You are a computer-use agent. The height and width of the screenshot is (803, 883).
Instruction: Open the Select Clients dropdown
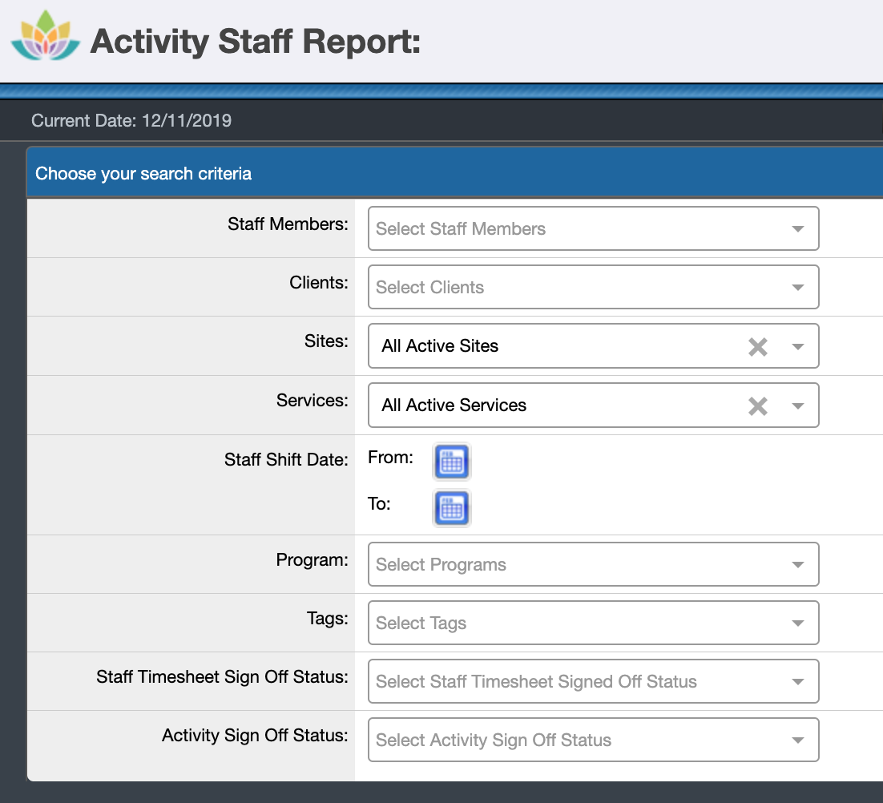coord(561,287)
